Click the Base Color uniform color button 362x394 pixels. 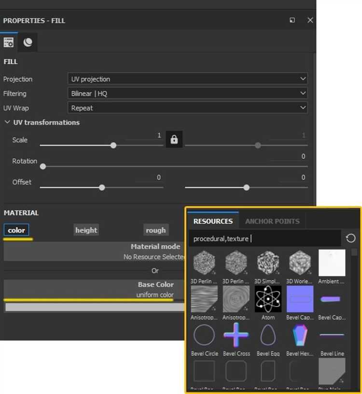pos(94,289)
